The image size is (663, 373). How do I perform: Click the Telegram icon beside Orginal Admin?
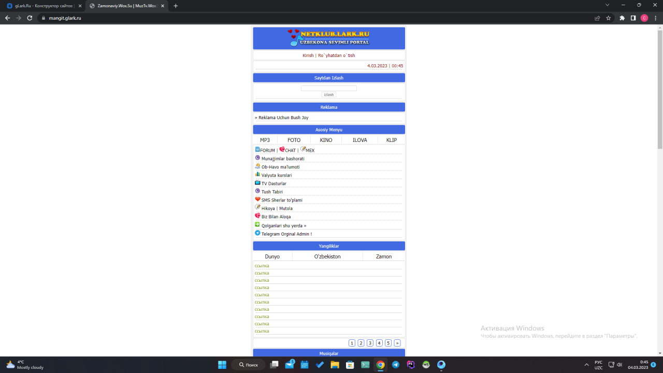(x=257, y=233)
